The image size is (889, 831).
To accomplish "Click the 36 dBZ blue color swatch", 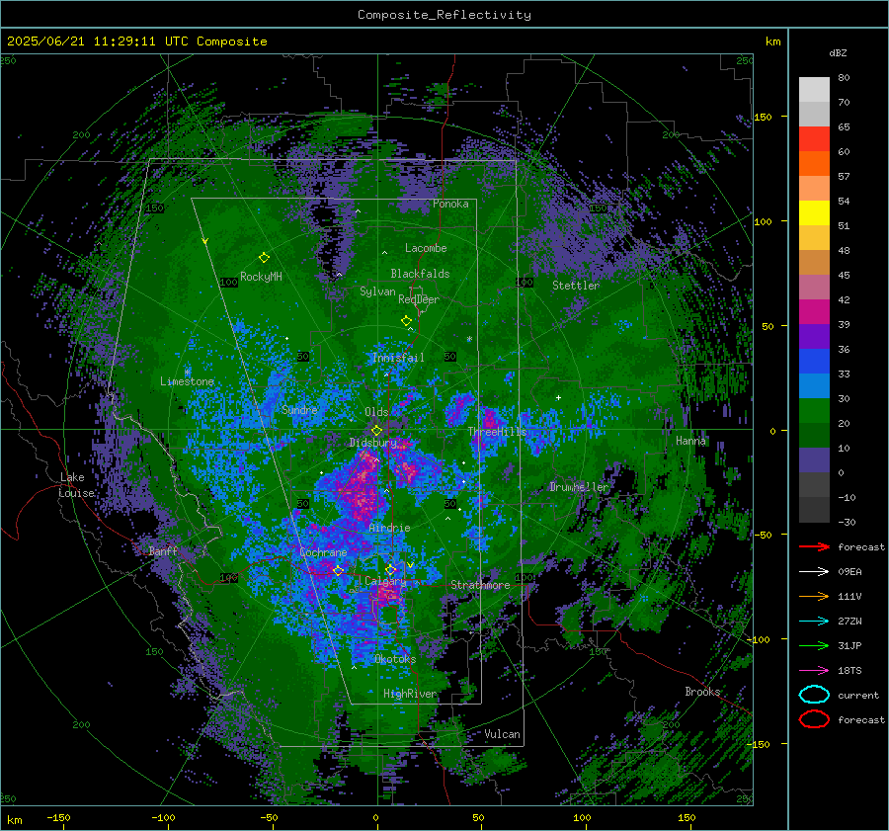I will [814, 361].
